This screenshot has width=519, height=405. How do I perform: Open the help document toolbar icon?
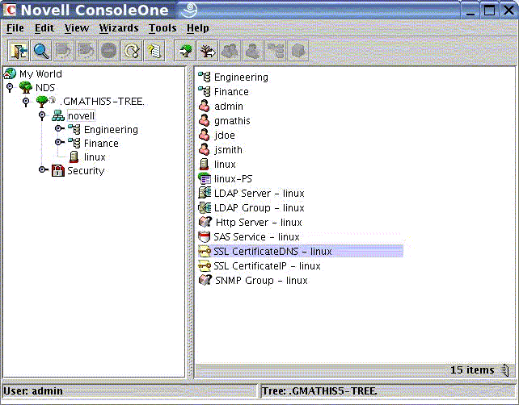coord(154,51)
